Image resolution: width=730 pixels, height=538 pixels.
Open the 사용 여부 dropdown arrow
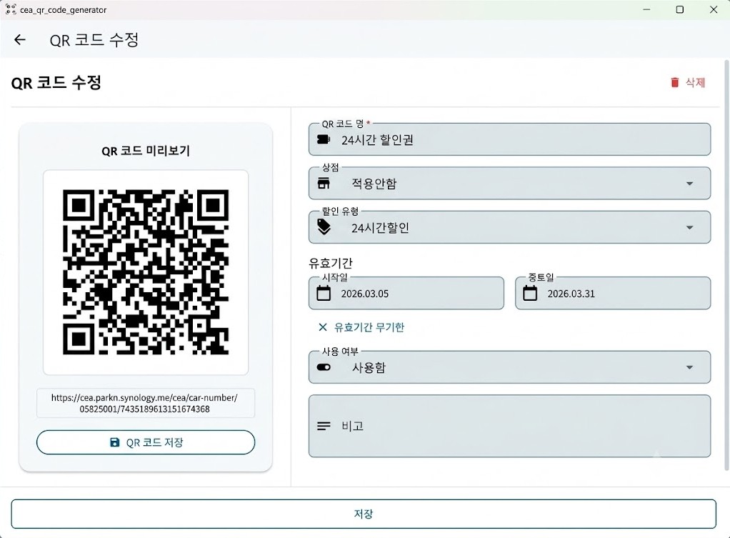(x=689, y=367)
